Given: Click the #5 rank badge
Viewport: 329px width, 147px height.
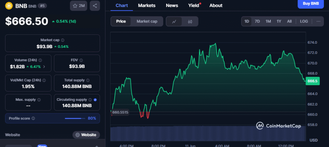Looking at the screenshot, I should tap(42, 6).
